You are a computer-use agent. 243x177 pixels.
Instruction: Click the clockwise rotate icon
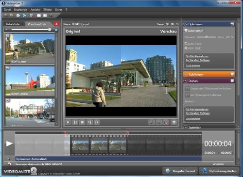188,95
